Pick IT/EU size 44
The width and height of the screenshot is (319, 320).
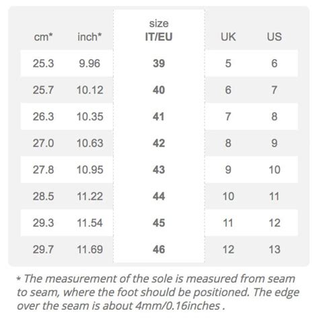[x=159, y=196]
